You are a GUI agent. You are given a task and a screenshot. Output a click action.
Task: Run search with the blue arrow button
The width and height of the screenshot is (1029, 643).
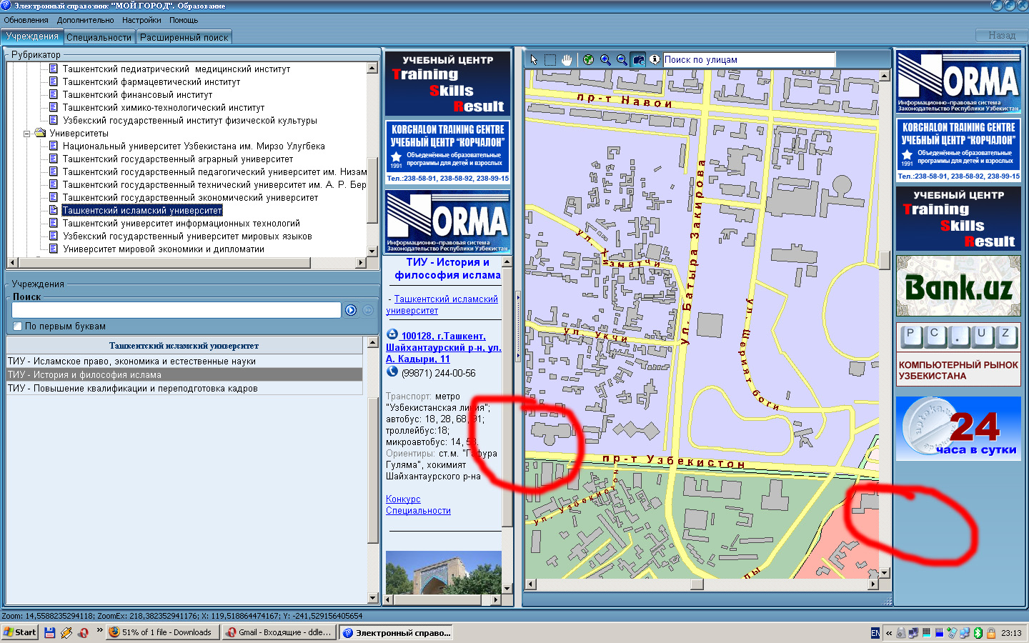[351, 310]
